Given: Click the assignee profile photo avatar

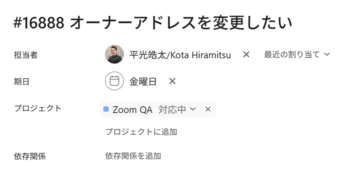Looking at the screenshot, I should [x=114, y=54].
